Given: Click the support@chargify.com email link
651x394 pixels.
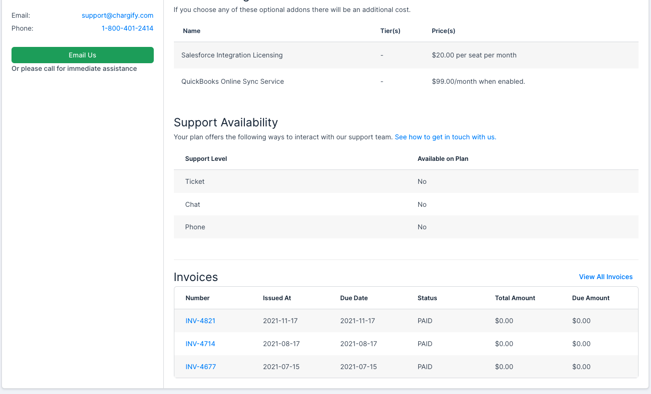Looking at the screenshot, I should (117, 15).
